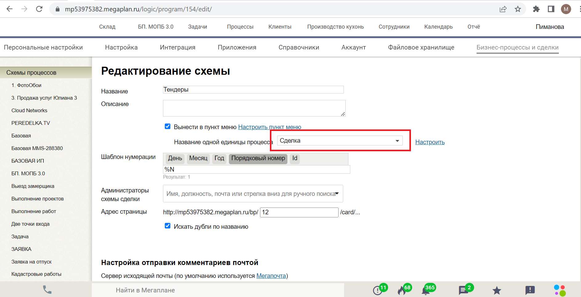Open favorites star in bottom bar
Screen dimensions: 581x297
[x=497, y=290]
